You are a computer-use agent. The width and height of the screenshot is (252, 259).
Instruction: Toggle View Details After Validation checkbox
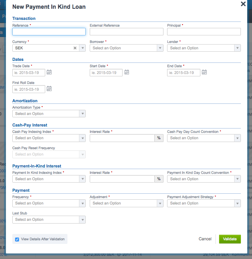coord(17,239)
